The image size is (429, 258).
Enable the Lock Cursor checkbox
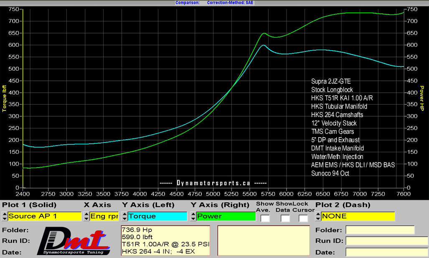click(303, 218)
